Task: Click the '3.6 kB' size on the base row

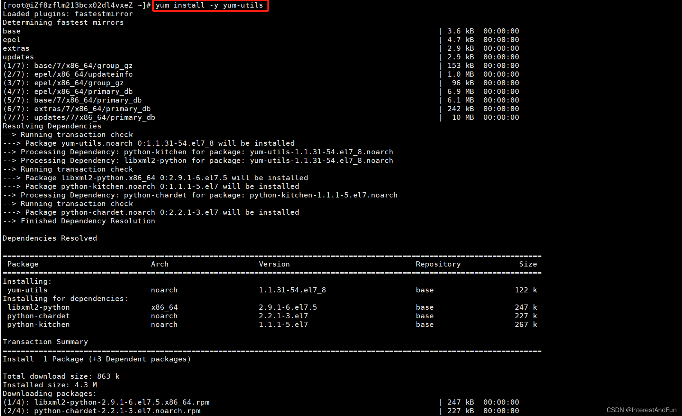Action: click(x=461, y=31)
